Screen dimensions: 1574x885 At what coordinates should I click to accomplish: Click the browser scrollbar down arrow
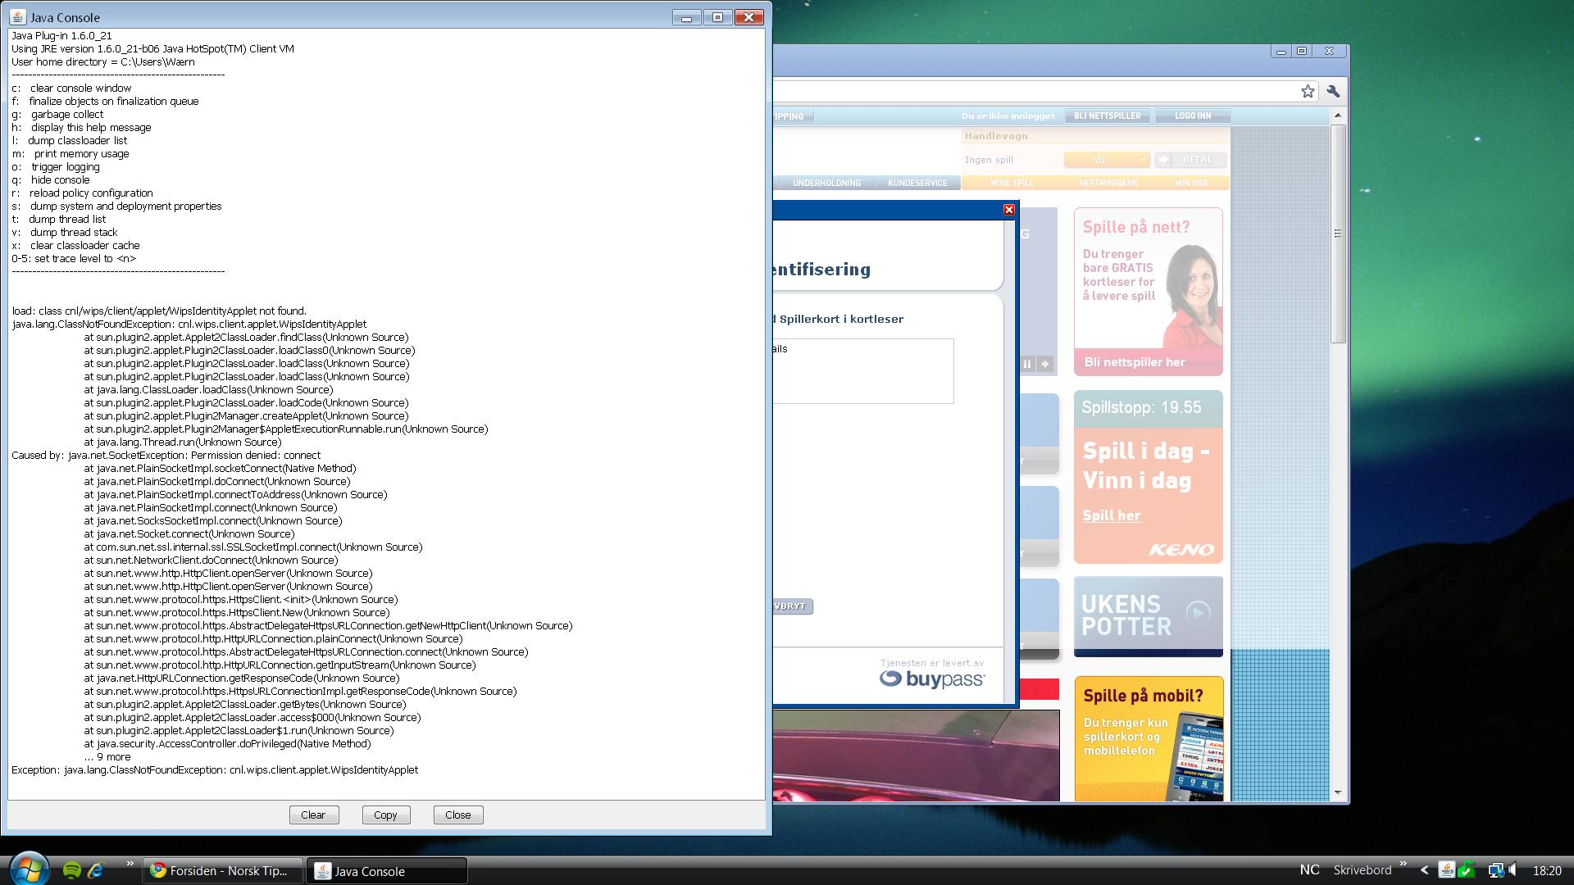point(1338,792)
